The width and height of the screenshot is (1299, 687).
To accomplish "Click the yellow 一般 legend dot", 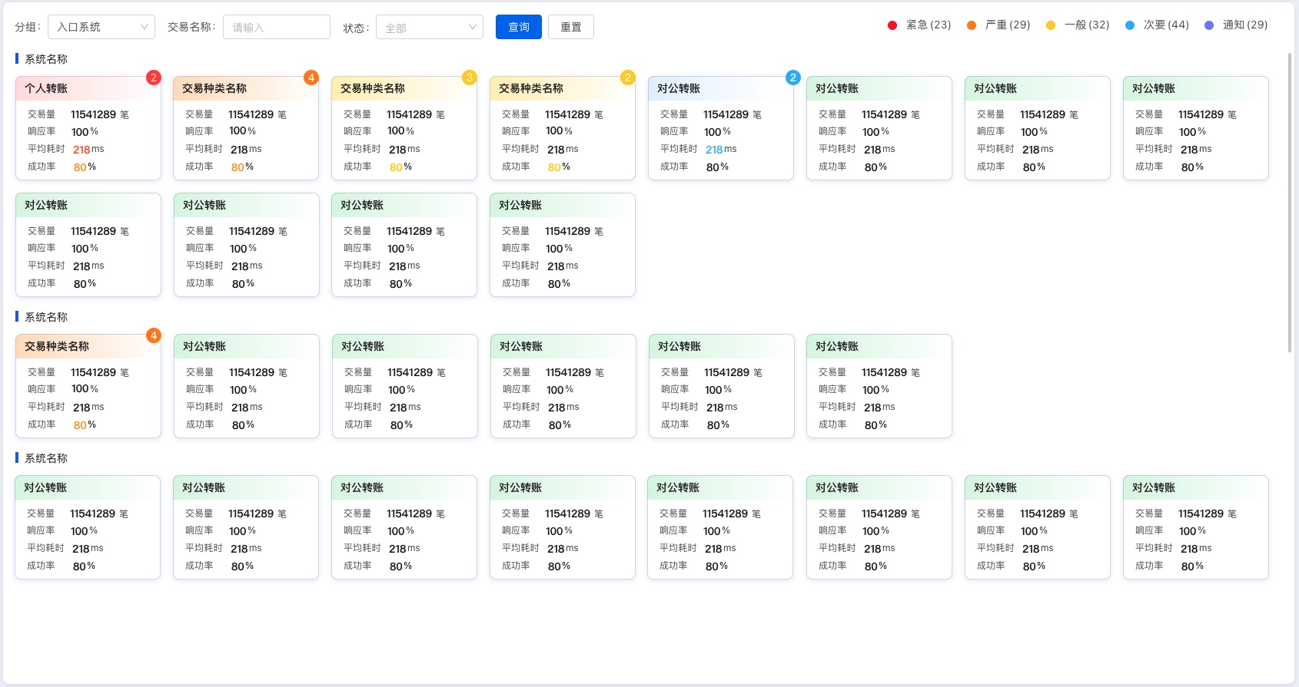I will [1051, 25].
